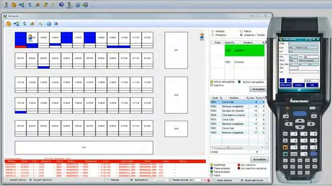
Task: Click the user 1551 avatar near the docks
Action: pos(202,36)
